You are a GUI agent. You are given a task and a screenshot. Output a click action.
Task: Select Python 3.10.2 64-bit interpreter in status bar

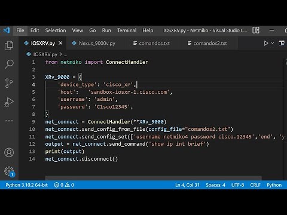tap(26, 185)
